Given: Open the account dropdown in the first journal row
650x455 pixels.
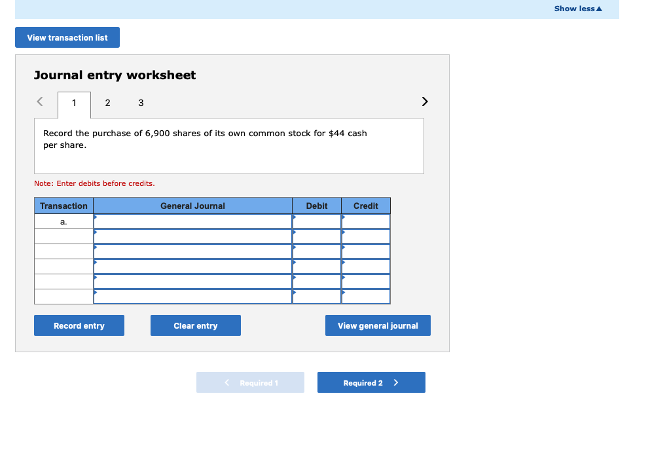Looking at the screenshot, I should point(97,217).
